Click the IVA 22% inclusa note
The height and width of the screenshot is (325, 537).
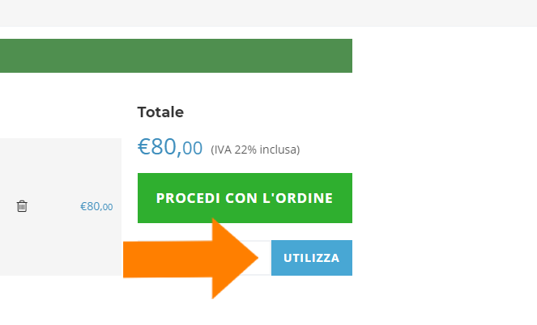pos(255,150)
